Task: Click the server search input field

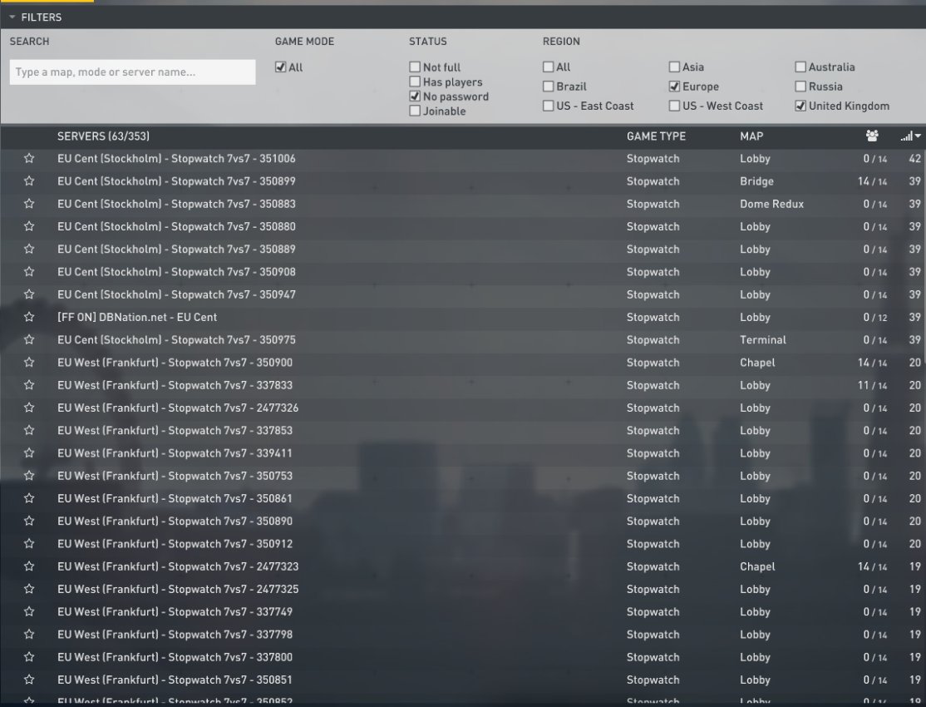Action: 133,72
